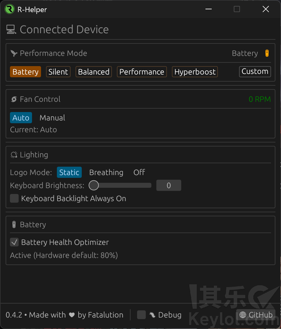This screenshot has width=281, height=329.
Task: Select the Silent performance mode
Action: tap(58, 72)
